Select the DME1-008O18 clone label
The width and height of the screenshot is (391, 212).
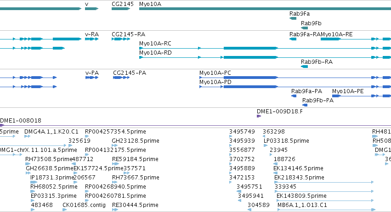[x=21, y=121]
